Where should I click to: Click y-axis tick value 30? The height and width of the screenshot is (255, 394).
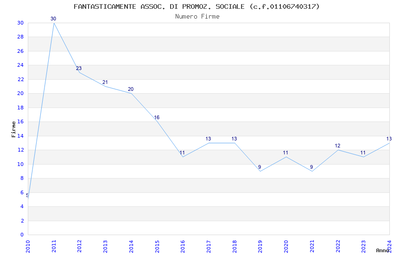(20, 23)
